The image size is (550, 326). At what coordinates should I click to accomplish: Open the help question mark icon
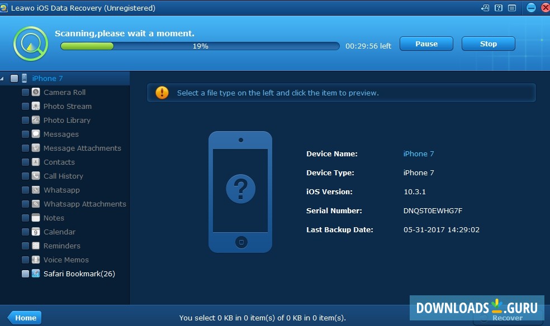click(x=499, y=8)
